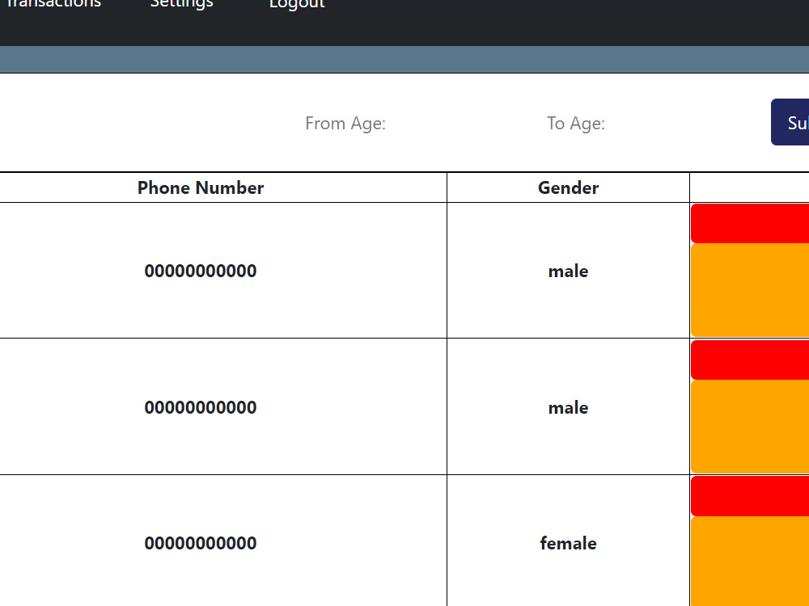Click the second row's phone number 00000000000
The image size is (809, 606).
200,407
